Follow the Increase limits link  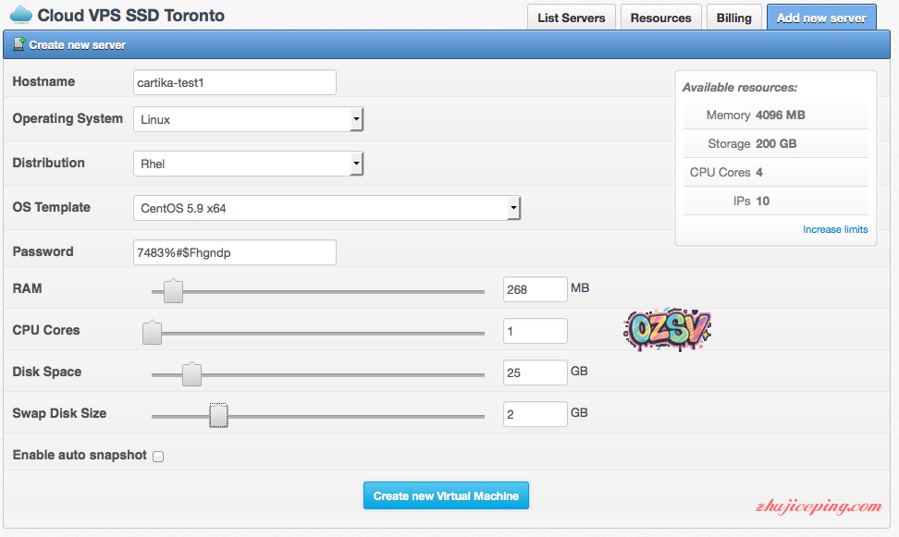835,229
